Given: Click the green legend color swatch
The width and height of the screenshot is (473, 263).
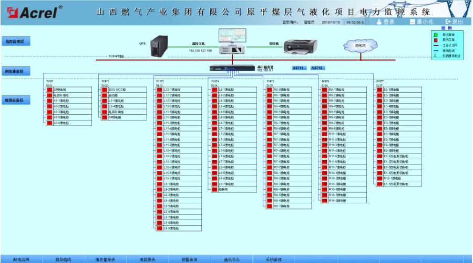Looking at the screenshot, I should click(x=436, y=35).
